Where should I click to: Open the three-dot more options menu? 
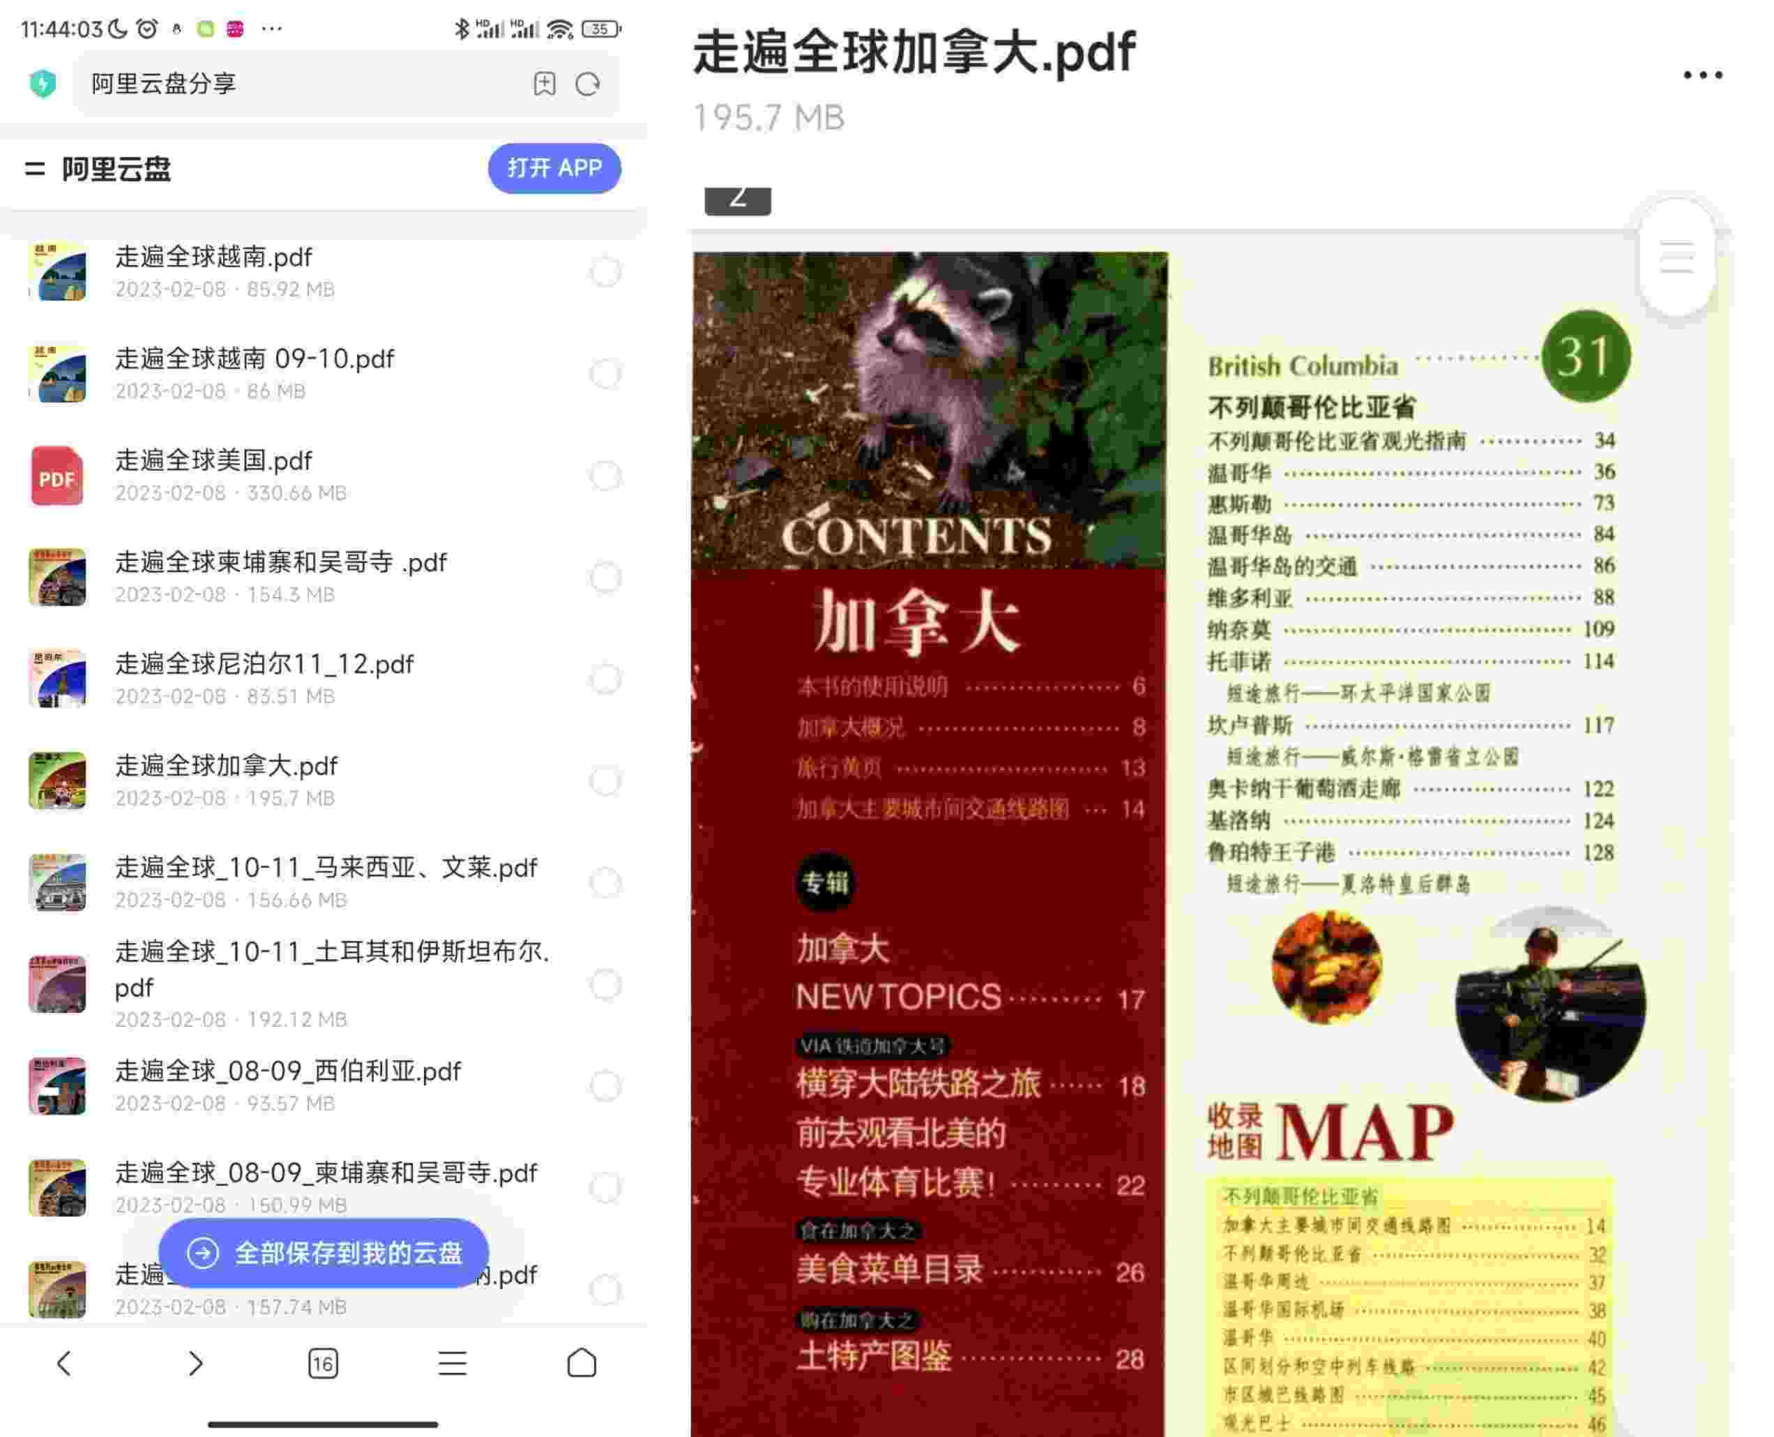(1702, 75)
